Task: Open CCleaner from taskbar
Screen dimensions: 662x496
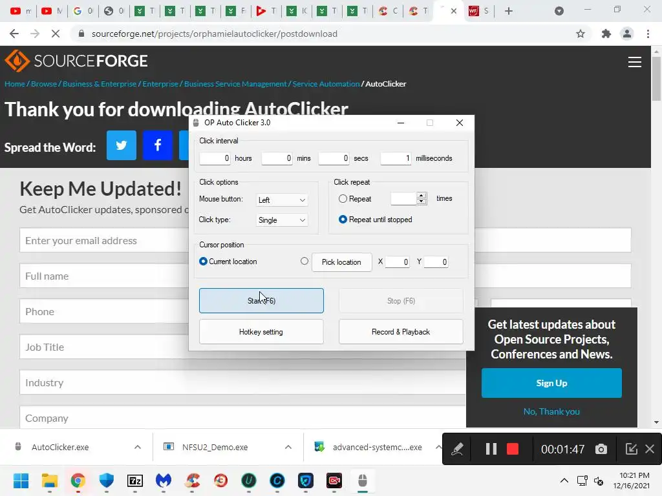Action: tap(192, 480)
